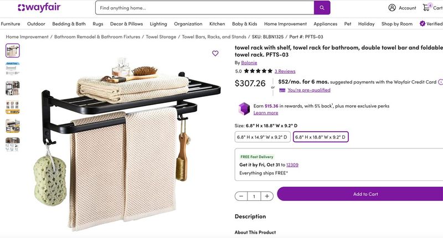Select the second product thumbnail
The height and width of the screenshot is (238, 443).
pos(12,69)
